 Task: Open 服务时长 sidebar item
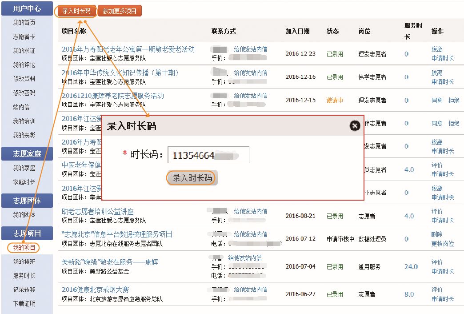click(24, 275)
